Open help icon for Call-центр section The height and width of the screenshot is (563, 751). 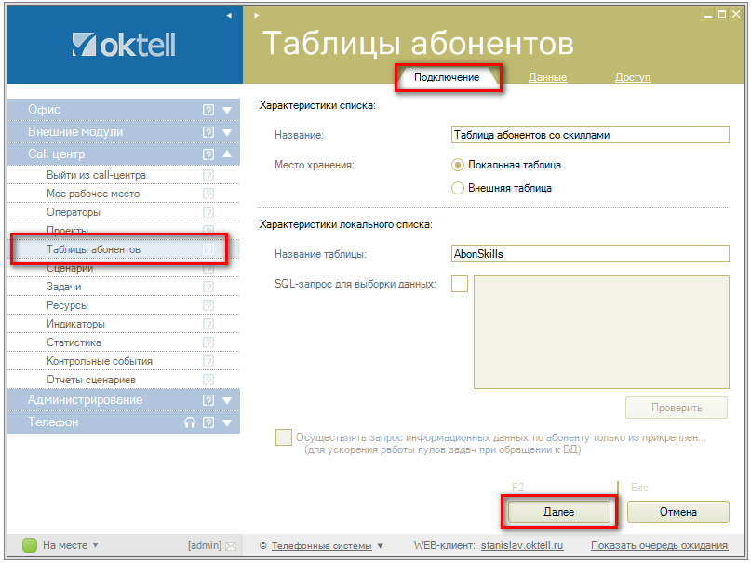pyautogui.click(x=208, y=154)
